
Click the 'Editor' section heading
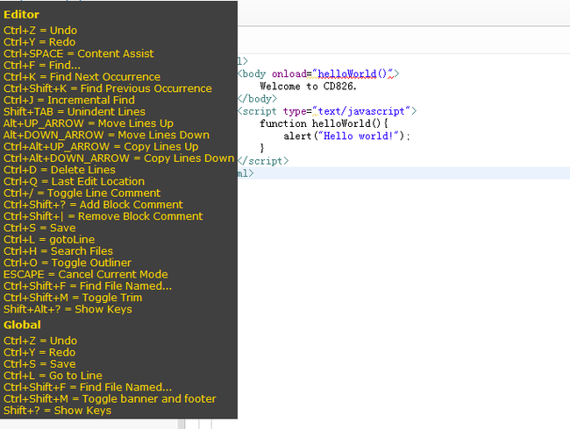coord(21,15)
